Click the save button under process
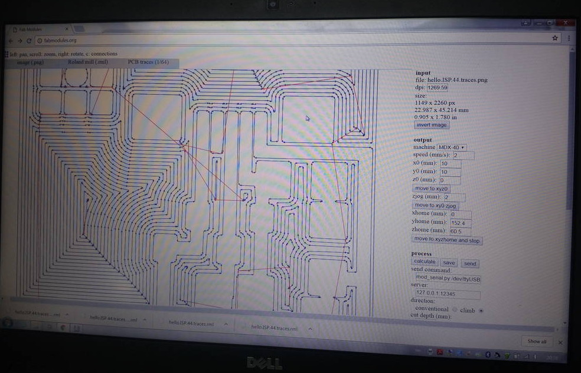 (x=449, y=263)
